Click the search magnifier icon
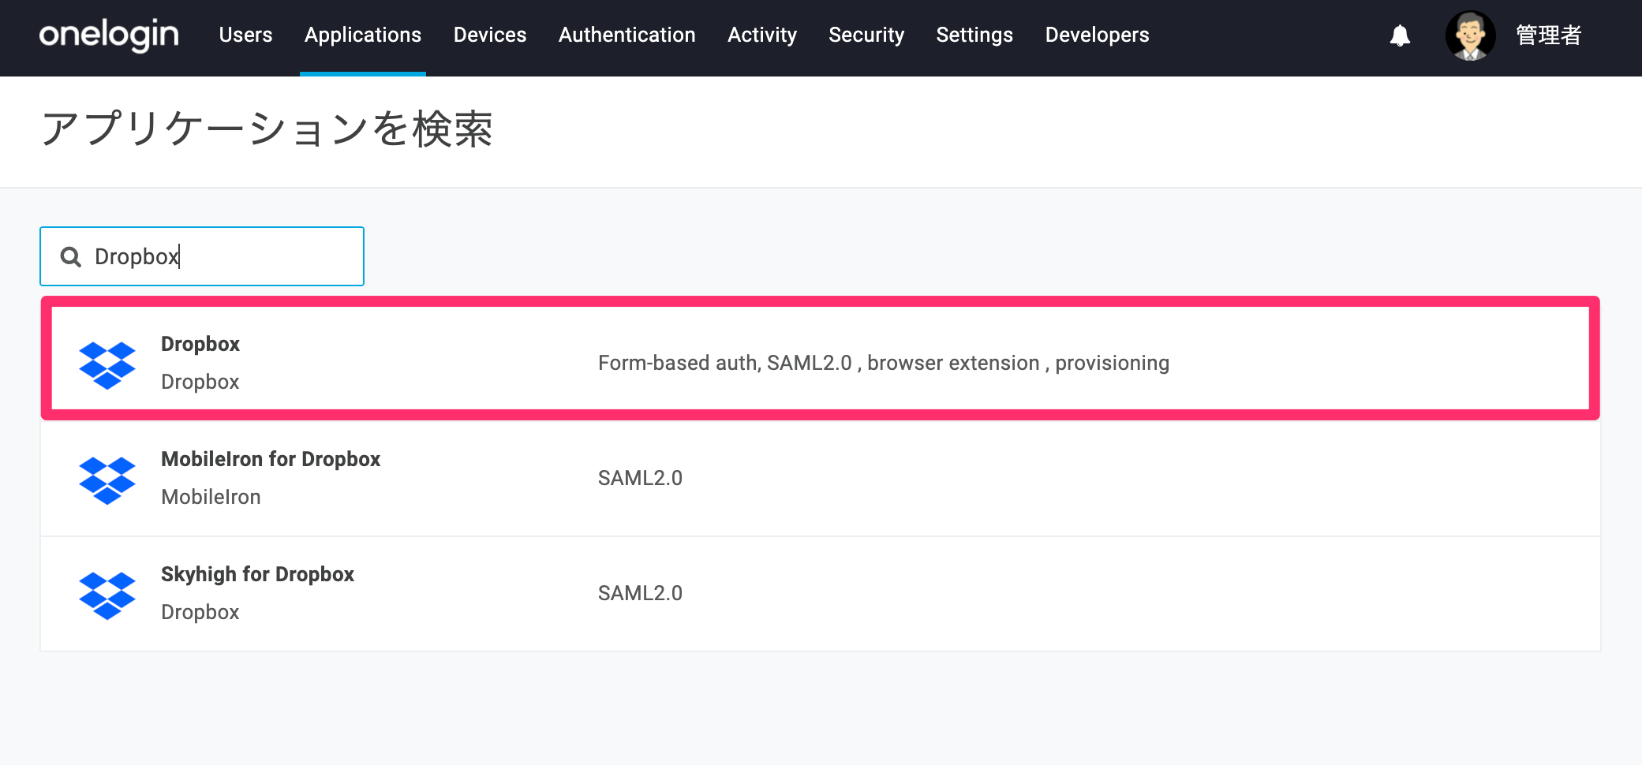 (71, 256)
